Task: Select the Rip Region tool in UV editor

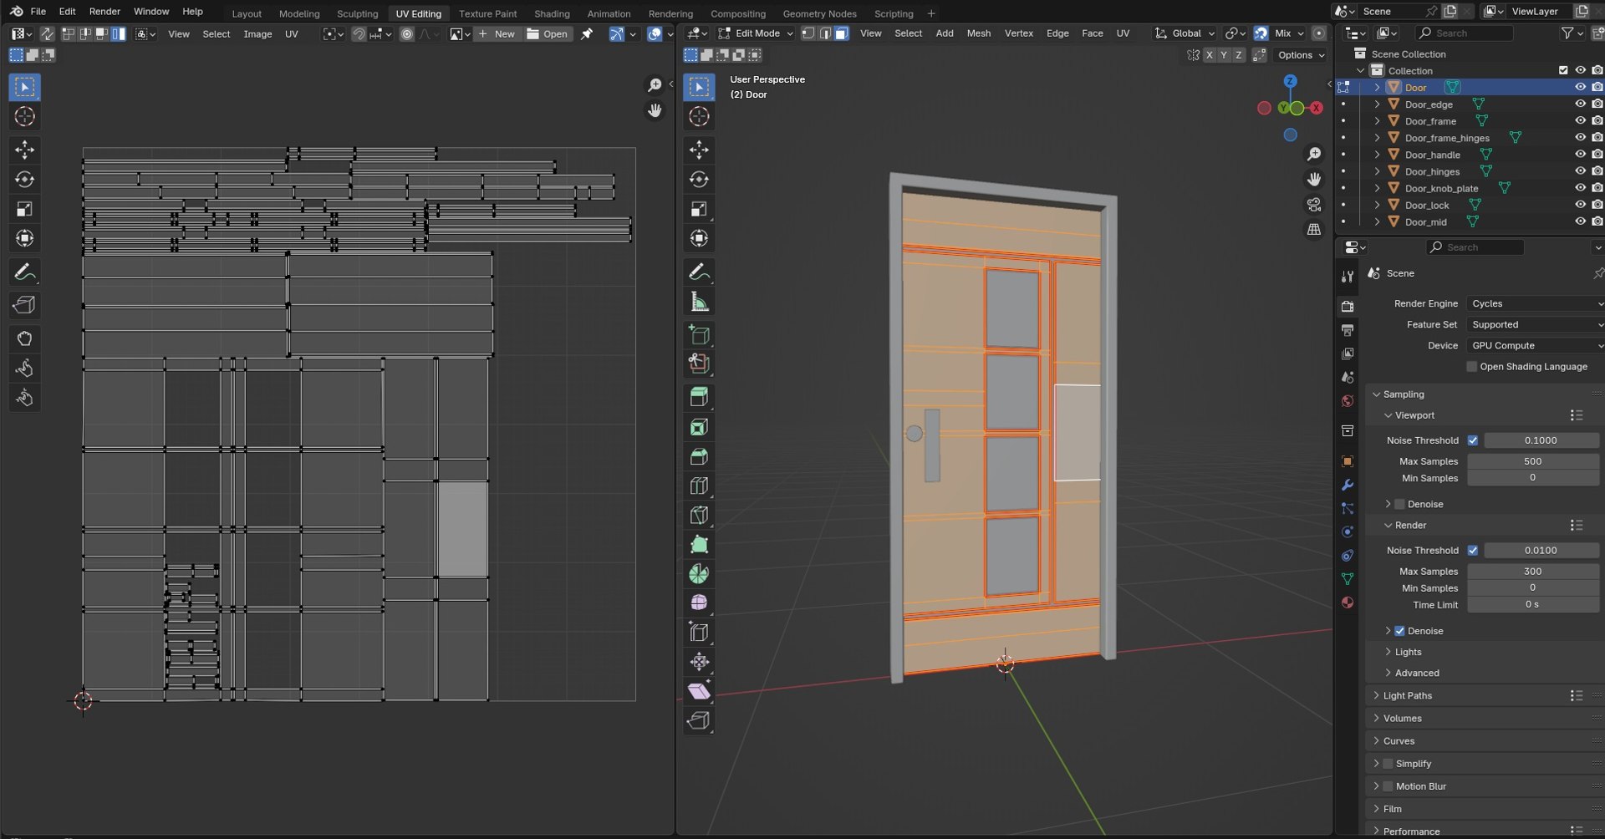Action: click(24, 305)
